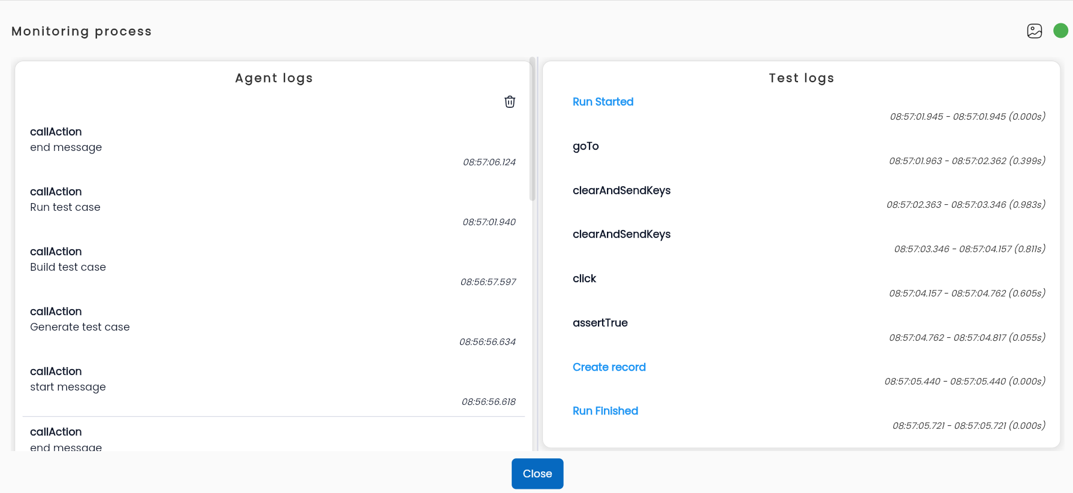Screen dimensions: 1073x493
Task: Open the Run Finished log entry
Action: [605, 411]
